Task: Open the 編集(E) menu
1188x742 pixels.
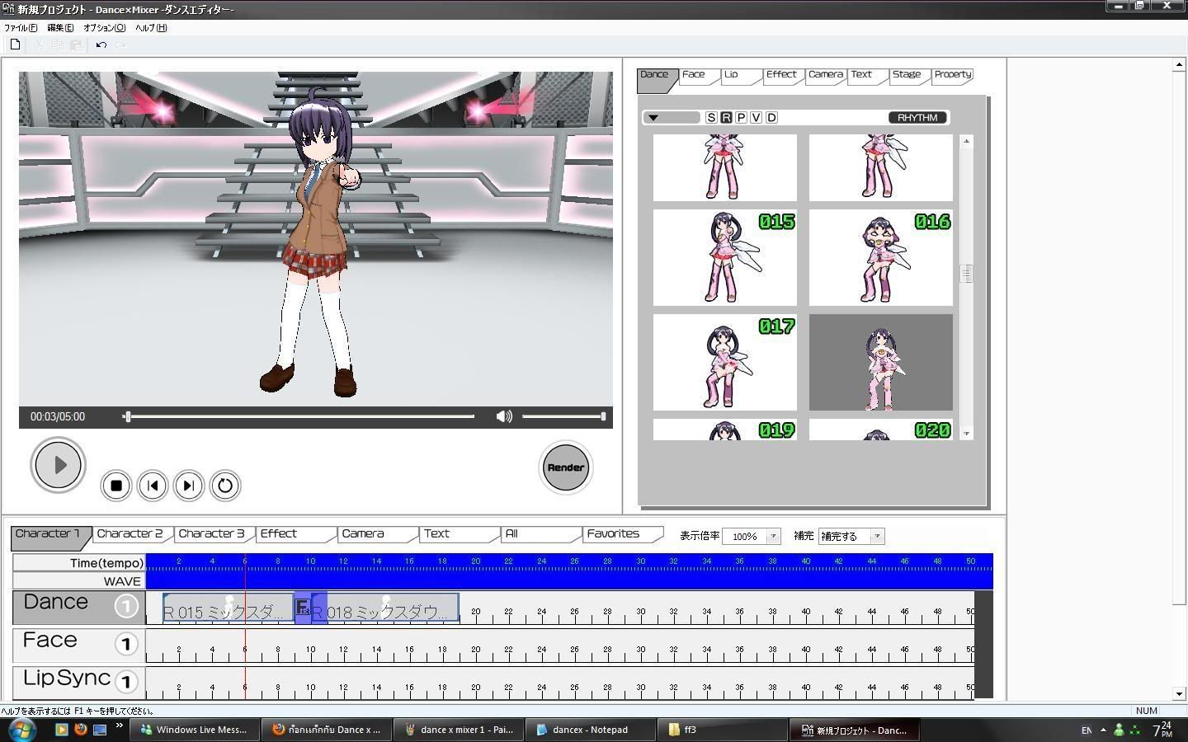Action: (x=60, y=27)
